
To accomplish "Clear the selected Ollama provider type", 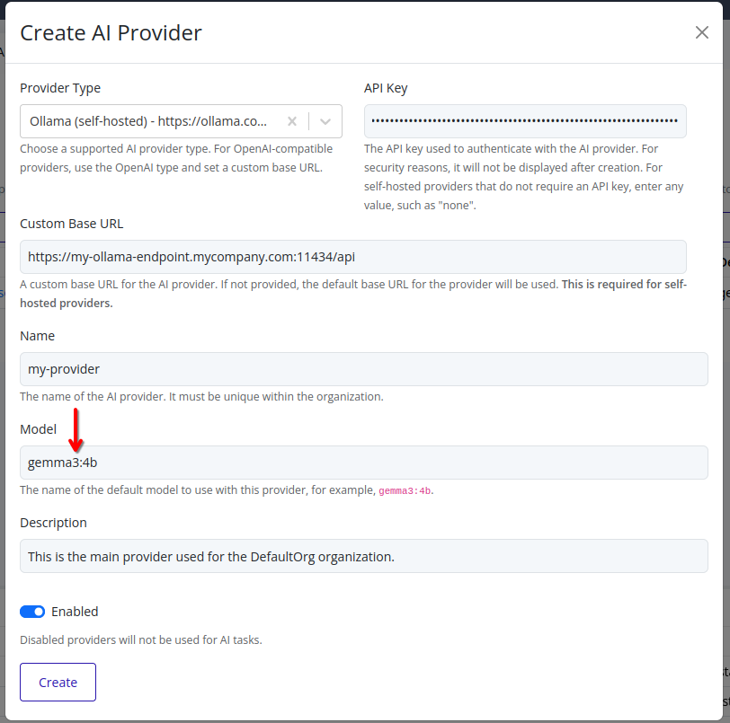I will click(x=291, y=121).
